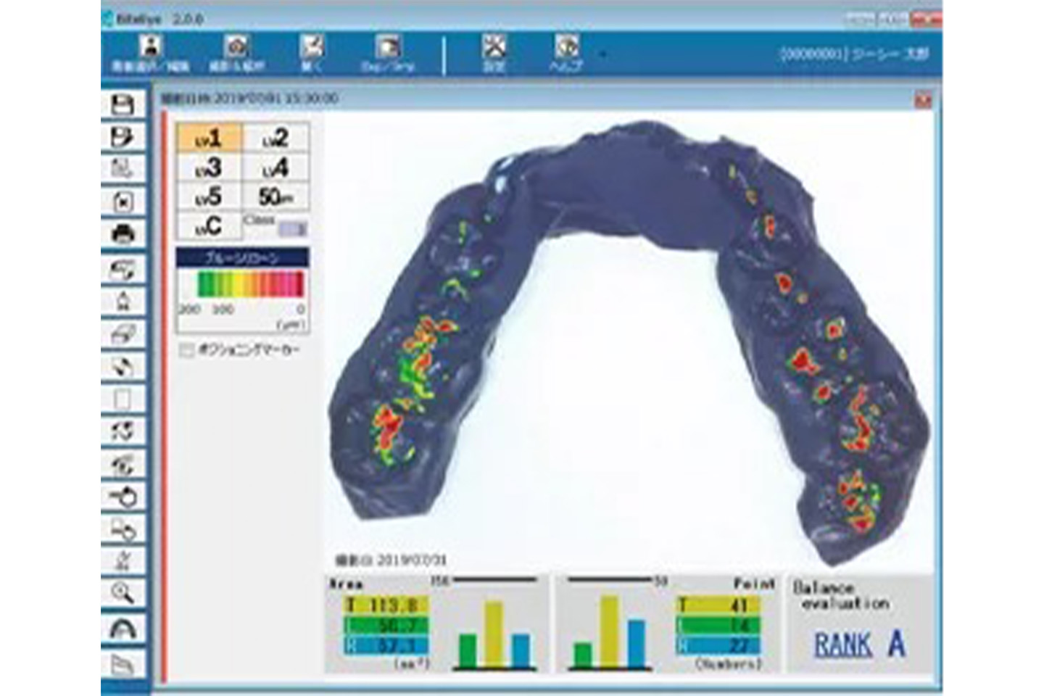1044x696 pixels.
Task: Select the eye view icon in sidebar
Action: [x=123, y=465]
